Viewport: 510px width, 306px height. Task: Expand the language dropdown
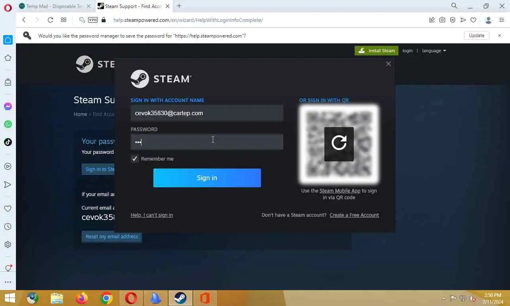point(434,51)
